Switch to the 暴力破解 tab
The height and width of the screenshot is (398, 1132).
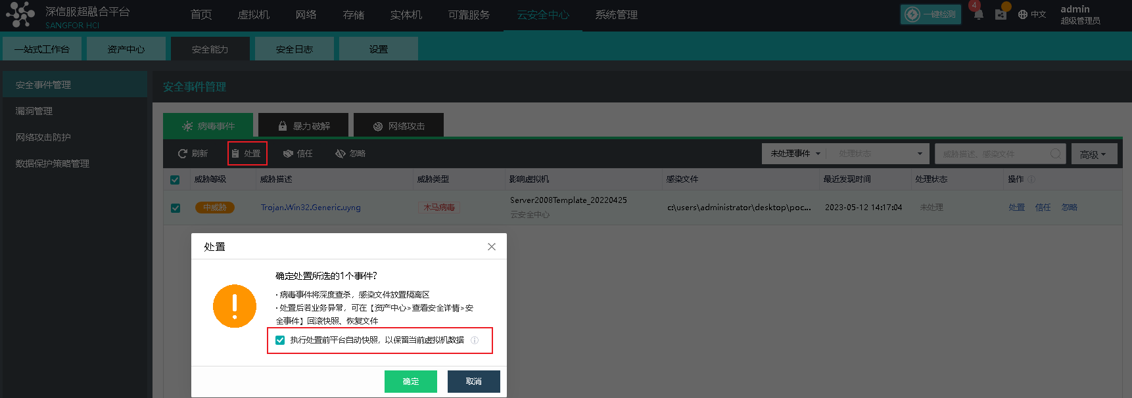point(304,126)
